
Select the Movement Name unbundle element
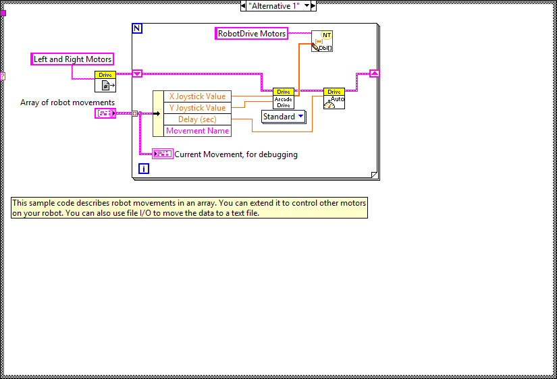[x=197, y=131]
